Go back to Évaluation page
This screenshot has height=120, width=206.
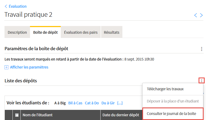18,6
